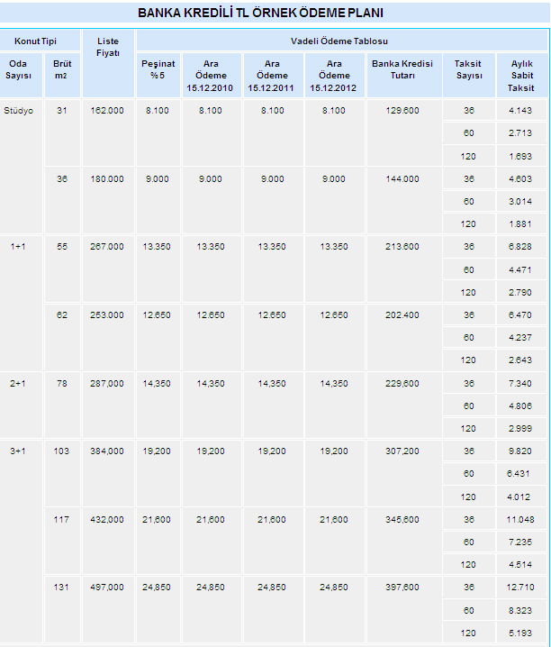Viewport: 551px width, 647px height.
Task: Click the Stüdyo room type cell
Action: (x=19, y=111)
